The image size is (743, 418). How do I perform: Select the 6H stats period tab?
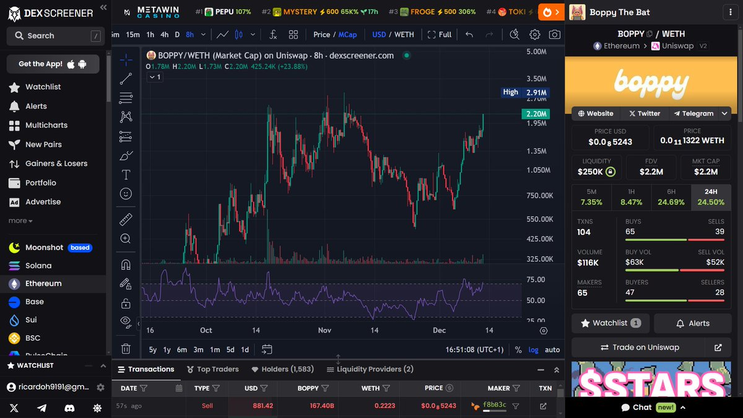tap(671, 197)
